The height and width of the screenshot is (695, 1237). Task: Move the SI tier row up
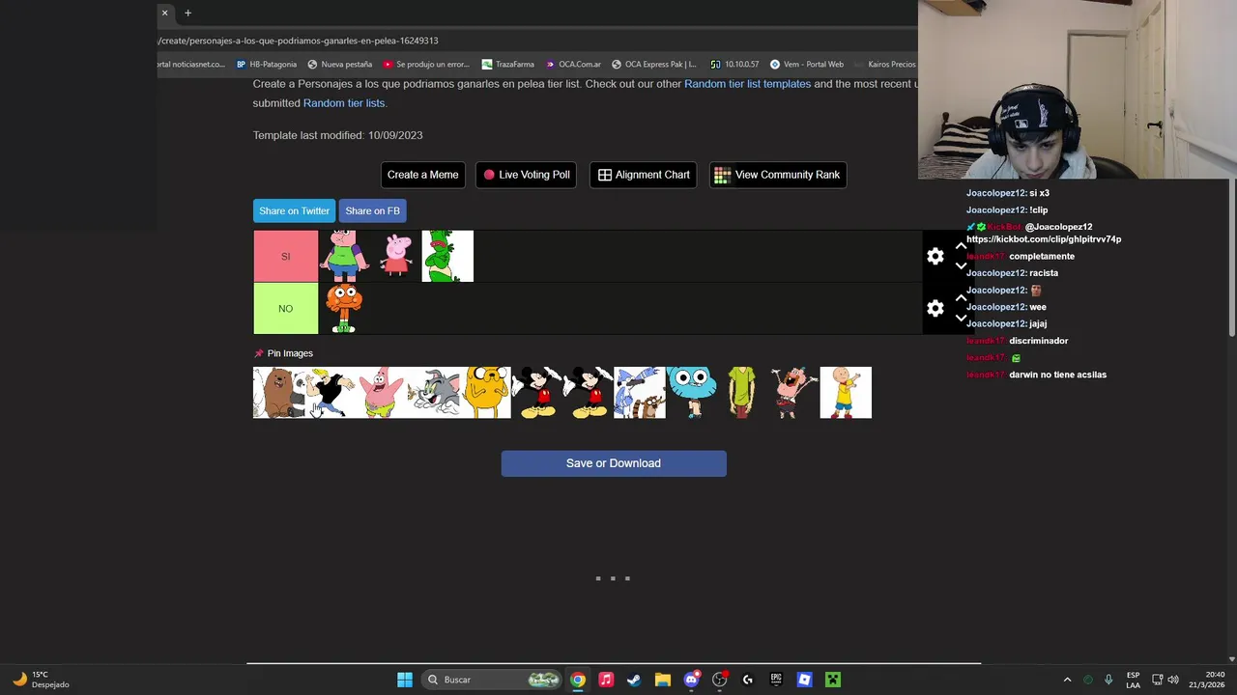tap(961, 247)
